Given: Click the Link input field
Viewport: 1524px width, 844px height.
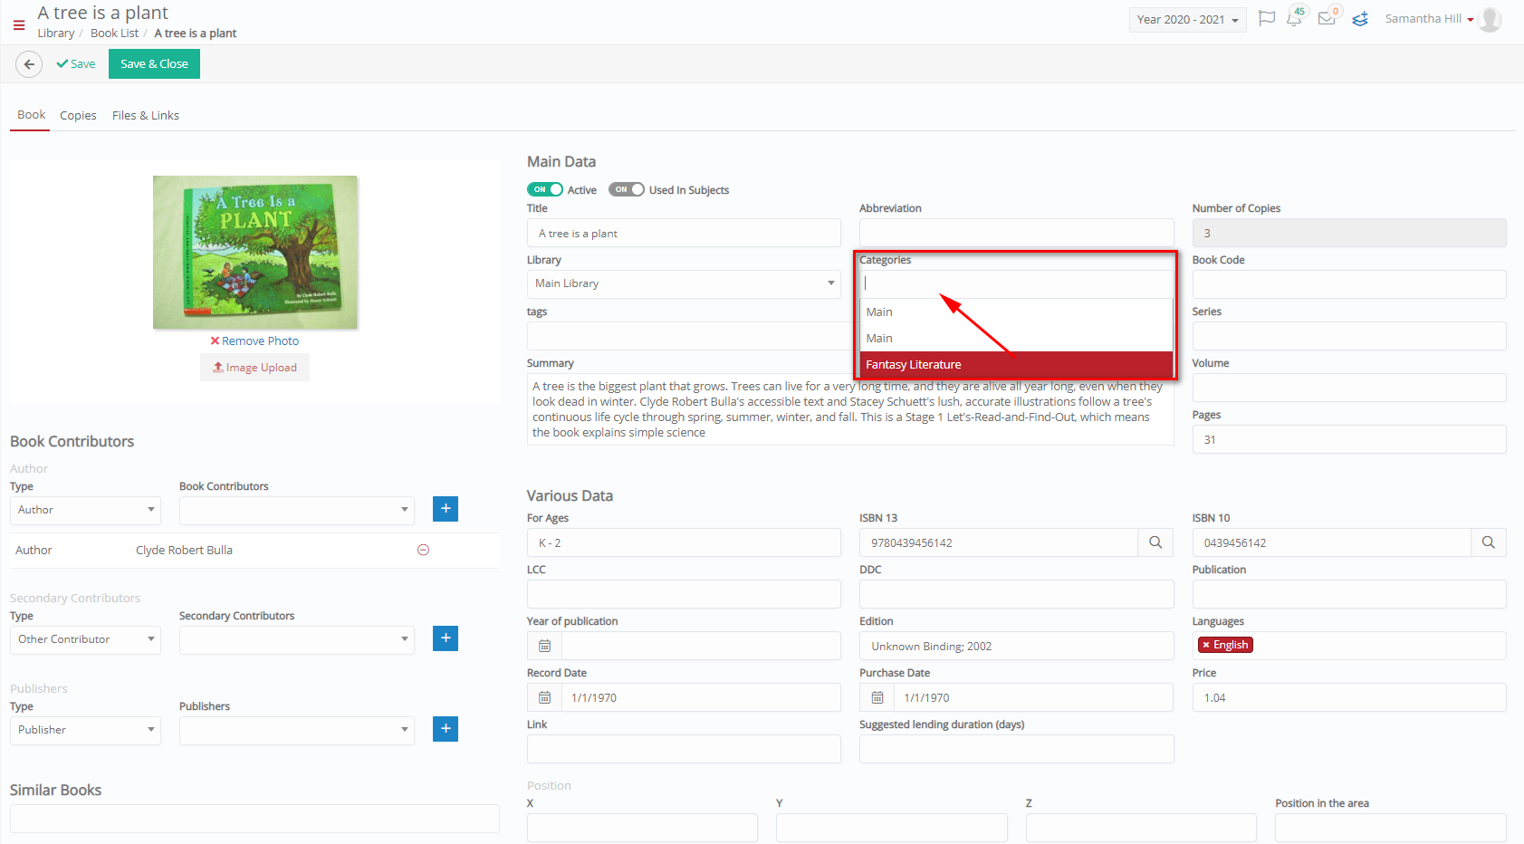Looking at the screenshot, I should (x=684, y=749).
